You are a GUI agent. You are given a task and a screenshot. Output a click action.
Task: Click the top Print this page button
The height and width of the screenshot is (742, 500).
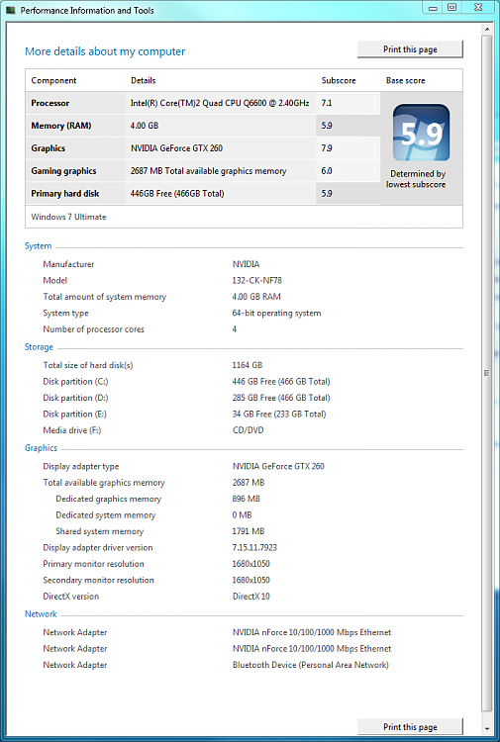(x=410, y=49)
